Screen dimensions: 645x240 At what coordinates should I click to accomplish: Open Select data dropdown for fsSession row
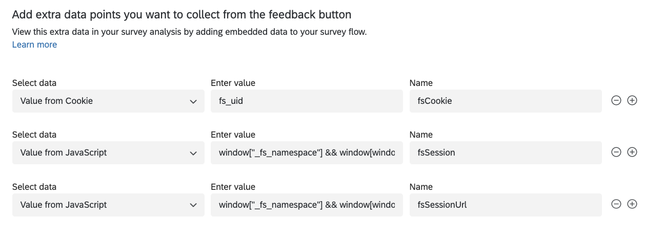tap(108, 153)
